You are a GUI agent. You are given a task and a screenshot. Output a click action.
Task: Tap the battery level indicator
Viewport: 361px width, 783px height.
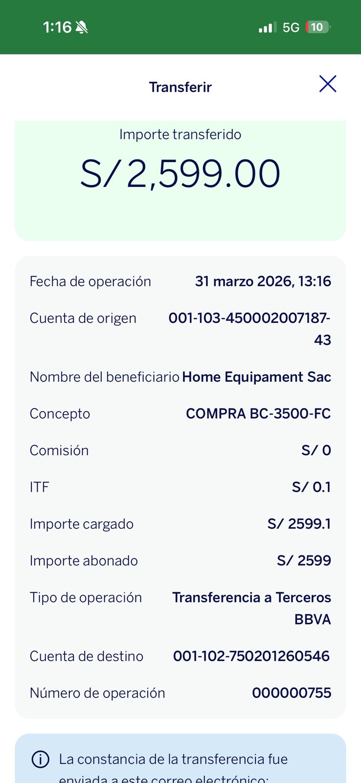[317, 27]
